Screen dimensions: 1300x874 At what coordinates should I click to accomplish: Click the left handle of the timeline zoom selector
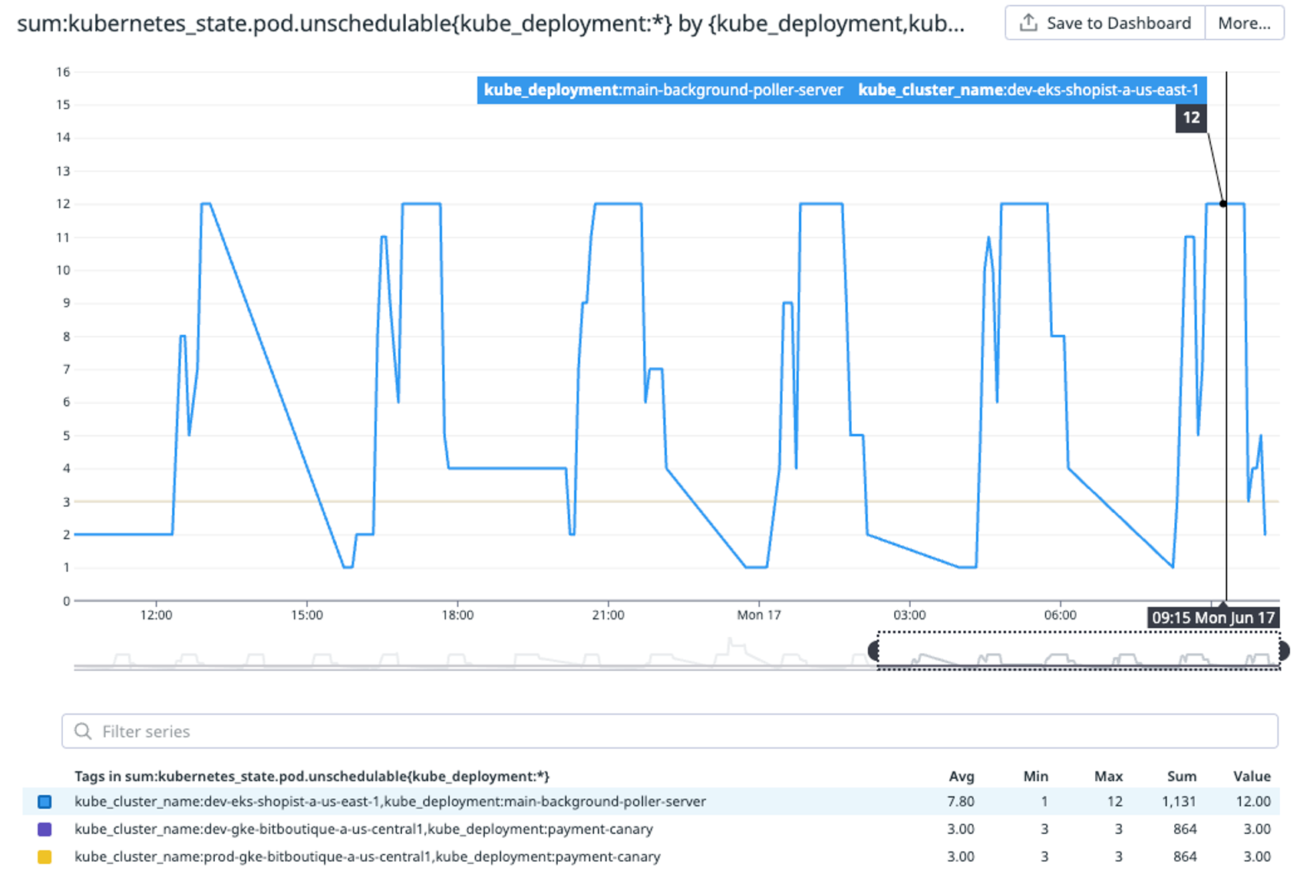[874, 650]
